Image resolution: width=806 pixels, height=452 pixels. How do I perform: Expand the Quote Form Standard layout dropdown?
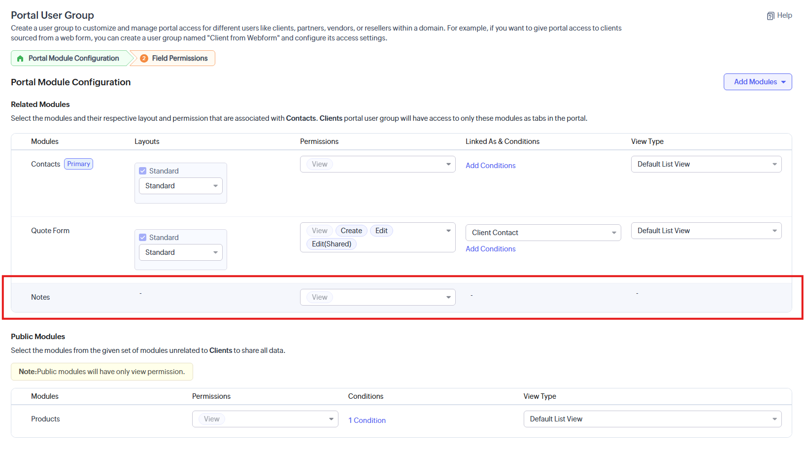click(181, 252)
